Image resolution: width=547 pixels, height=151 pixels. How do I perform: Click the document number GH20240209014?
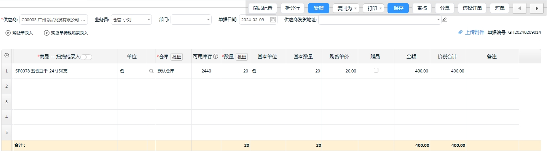[525, 33]
